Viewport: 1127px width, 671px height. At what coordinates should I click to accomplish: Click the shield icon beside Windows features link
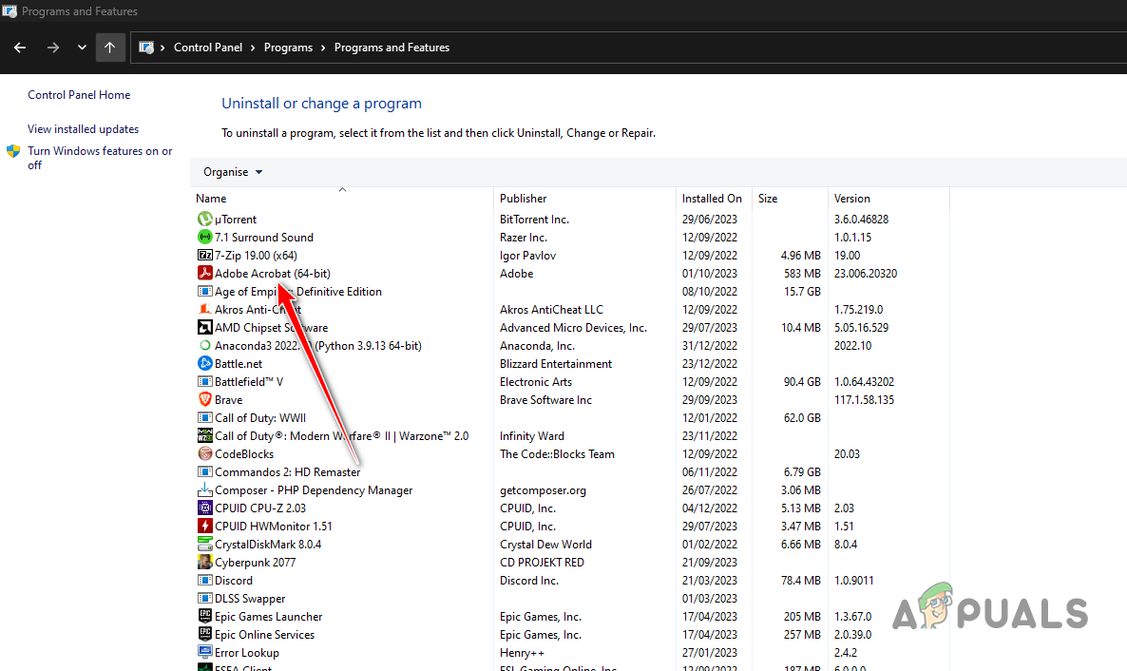click(13, 150)
